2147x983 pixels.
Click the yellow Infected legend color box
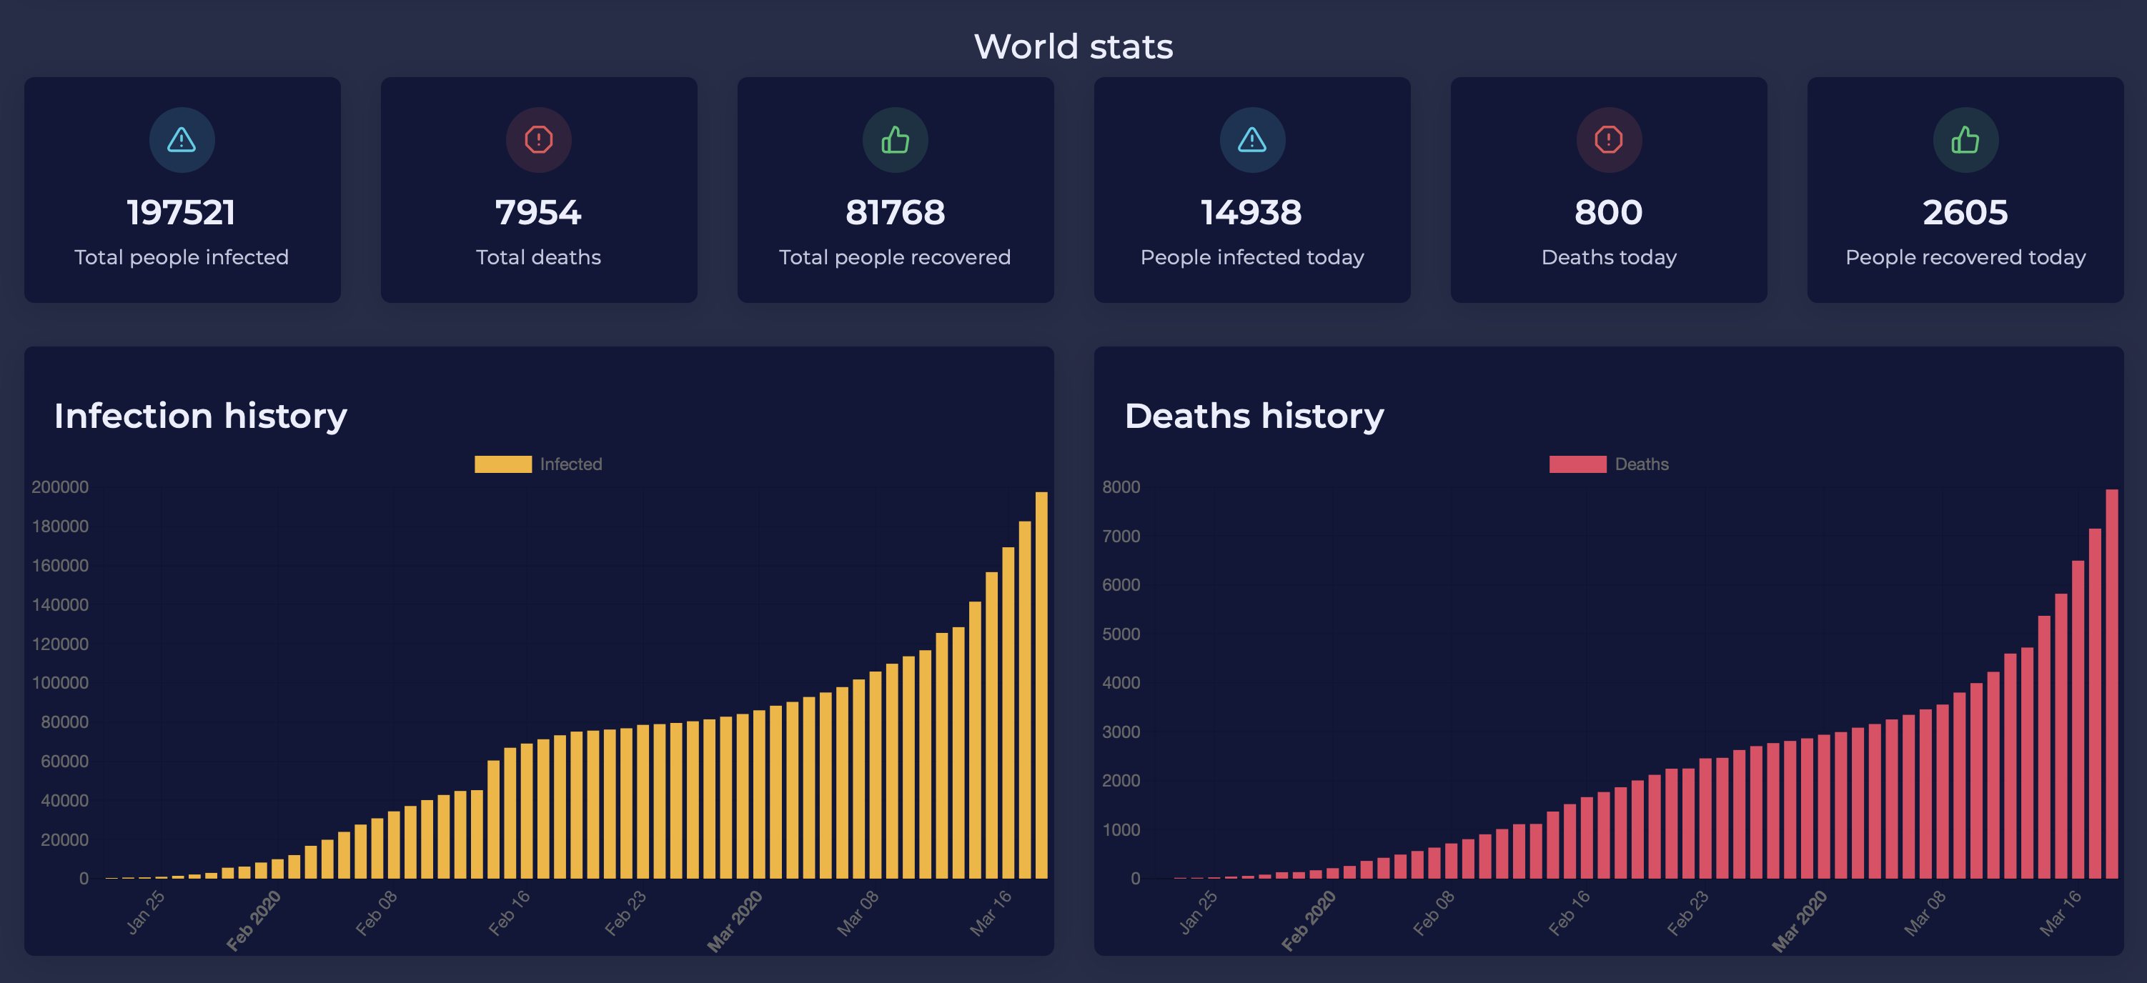pos(502,464)
